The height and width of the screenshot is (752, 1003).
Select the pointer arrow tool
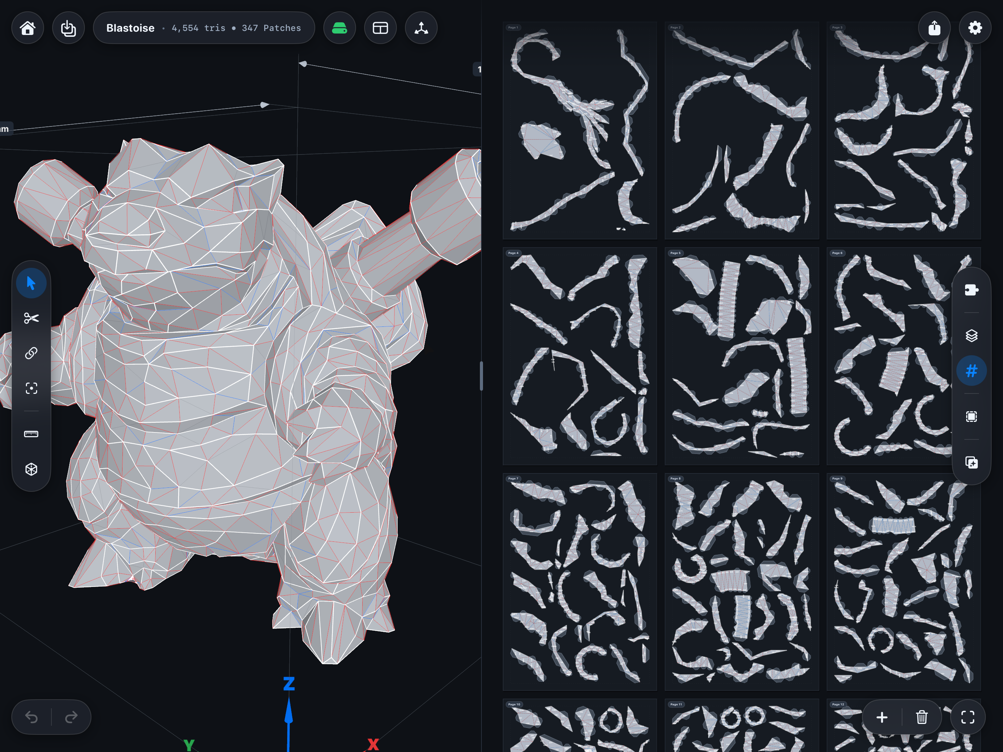pyautogui.click(x=31, y=283)
